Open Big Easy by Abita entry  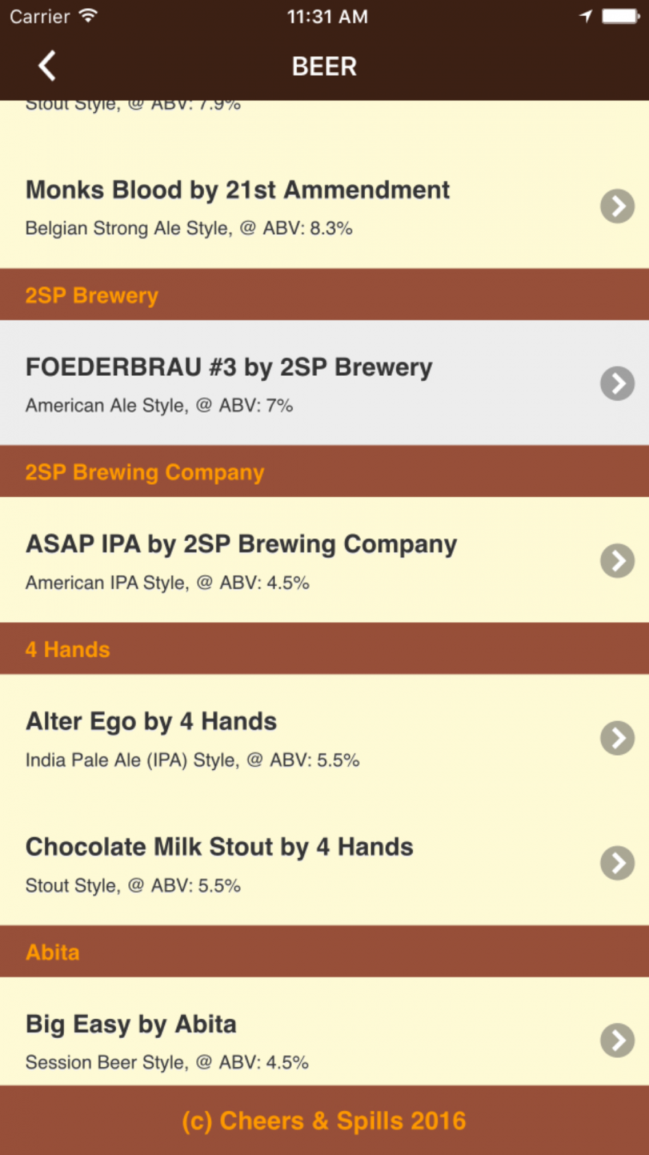(x=324, y=1032)
